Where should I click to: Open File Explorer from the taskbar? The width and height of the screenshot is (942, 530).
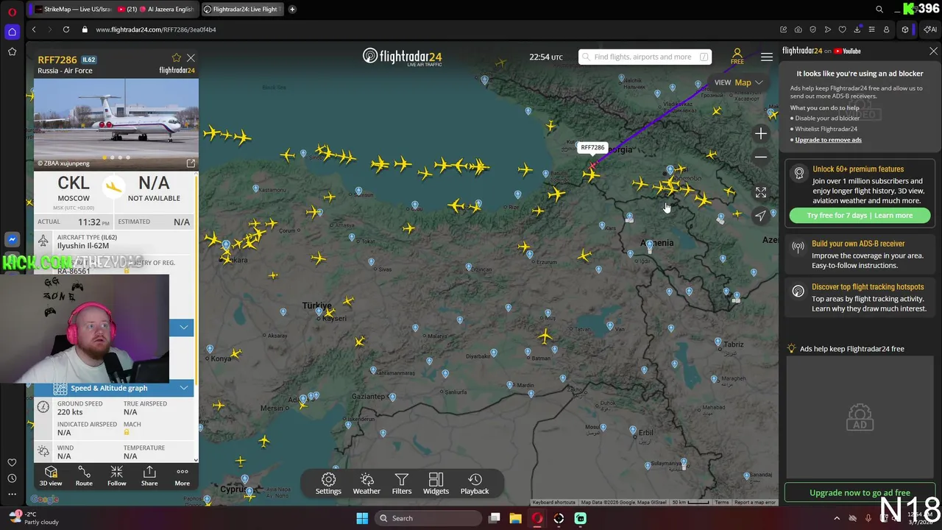(x=515, y=518)
